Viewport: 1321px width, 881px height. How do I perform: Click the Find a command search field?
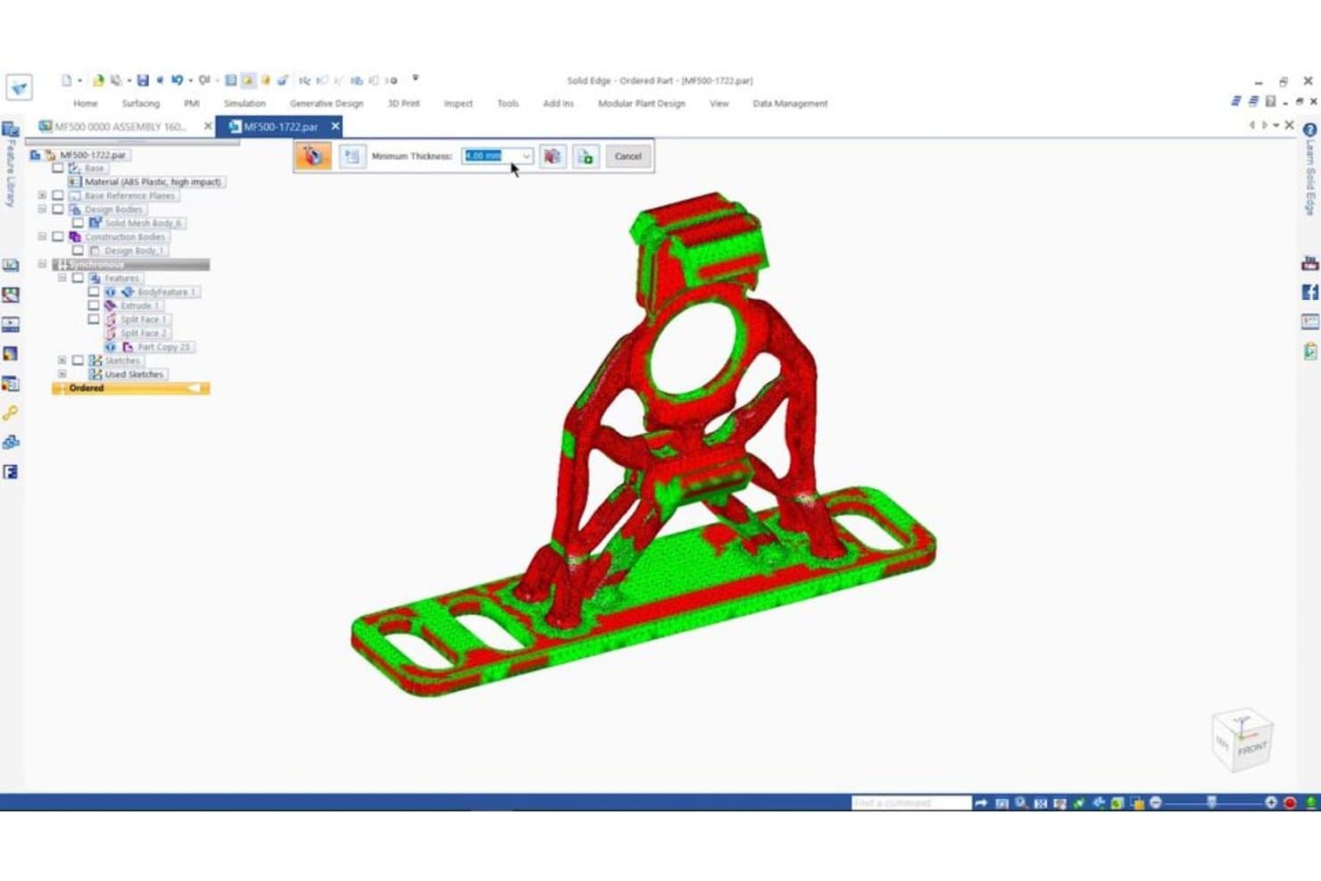click(910, 803)
